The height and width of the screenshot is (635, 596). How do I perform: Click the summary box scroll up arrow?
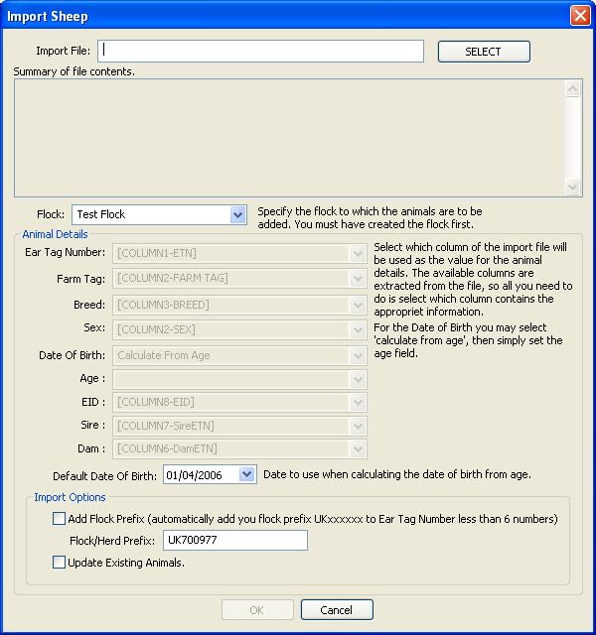pyautogui.click(x=572, y=88)
